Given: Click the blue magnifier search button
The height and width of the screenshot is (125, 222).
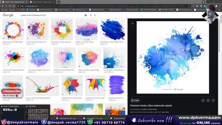Looking at the screenshot, I should pos(95,15).
